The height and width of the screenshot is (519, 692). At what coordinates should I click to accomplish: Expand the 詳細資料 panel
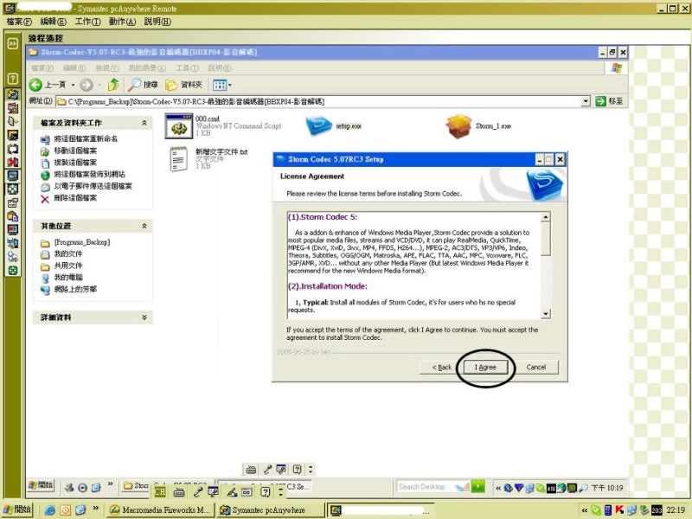coord(144,317)
